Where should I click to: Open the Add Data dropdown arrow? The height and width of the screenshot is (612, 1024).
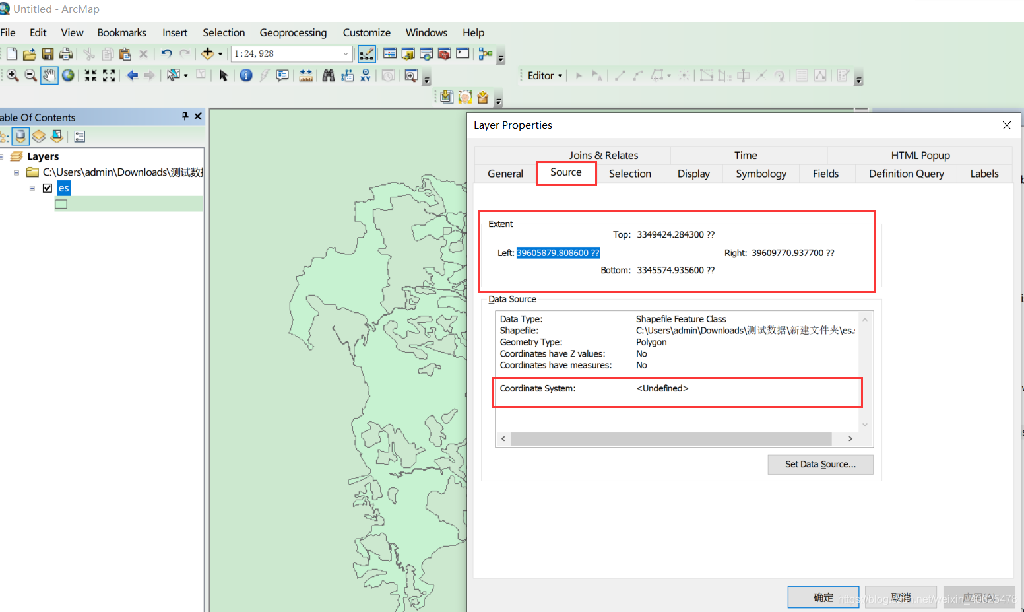[x=220, y=54]
